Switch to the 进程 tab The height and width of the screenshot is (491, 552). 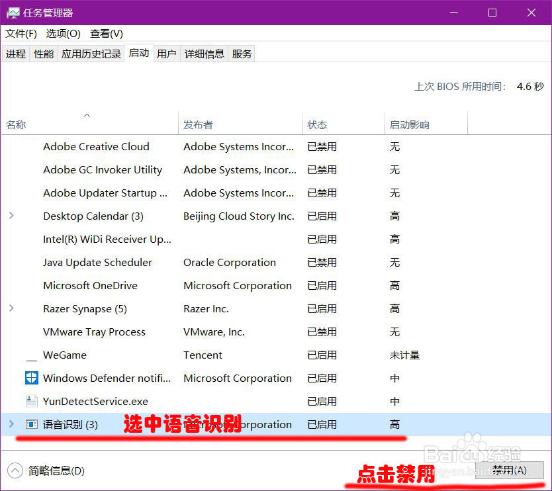(16, 53)
